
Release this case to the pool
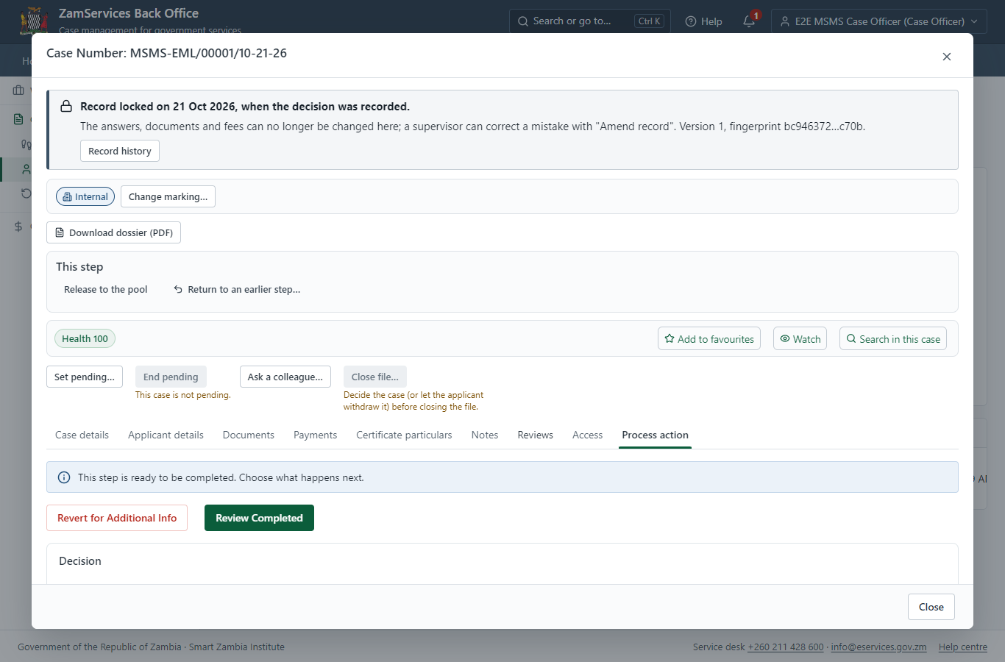106,289
